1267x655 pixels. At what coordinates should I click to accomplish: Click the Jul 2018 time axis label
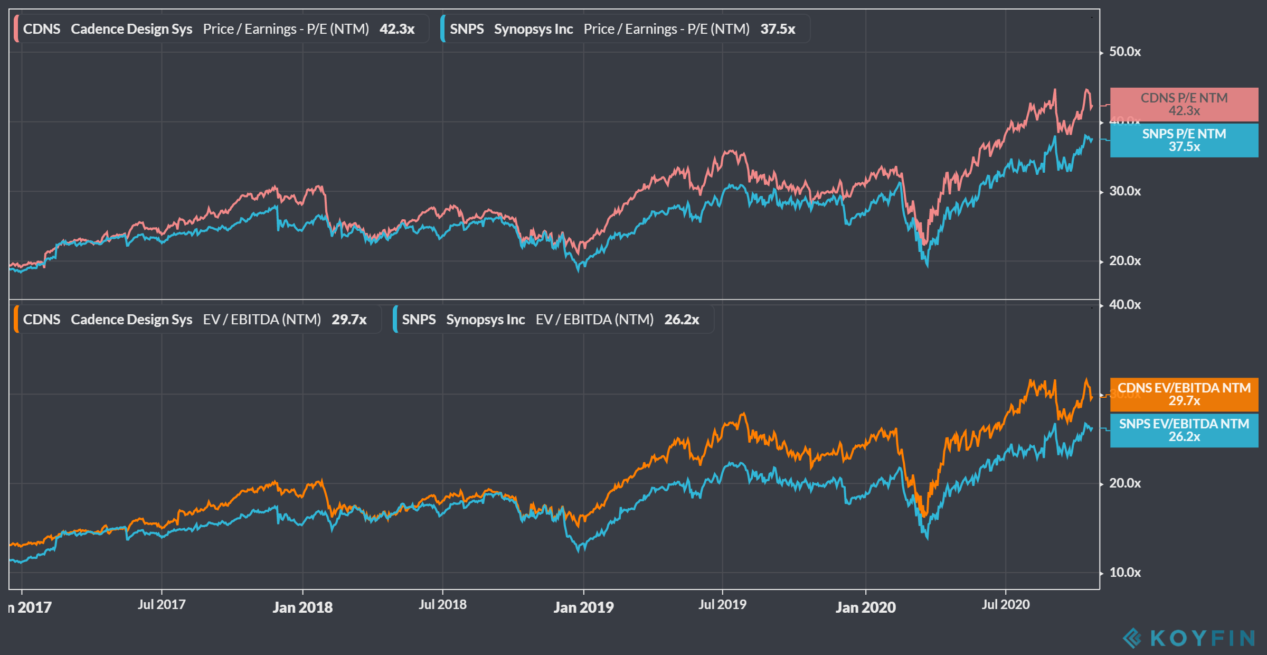coord(442,605)
